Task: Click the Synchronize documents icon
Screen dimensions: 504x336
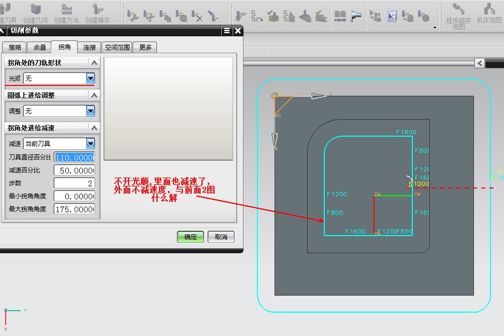Action: (x=340, y=16)
